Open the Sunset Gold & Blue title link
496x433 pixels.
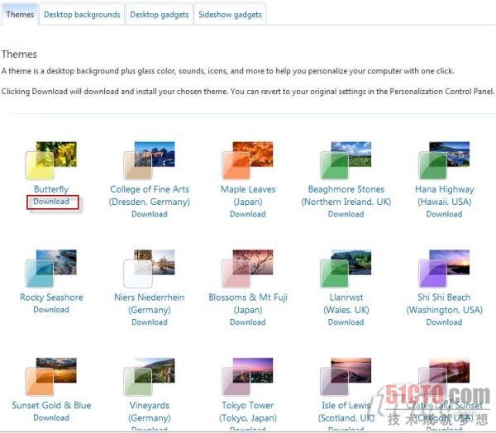click(x=51, y=406)
